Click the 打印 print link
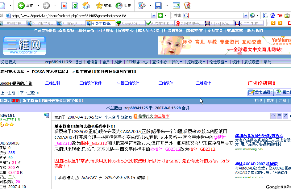Viewport: 291px width, 189px height. 258,101
